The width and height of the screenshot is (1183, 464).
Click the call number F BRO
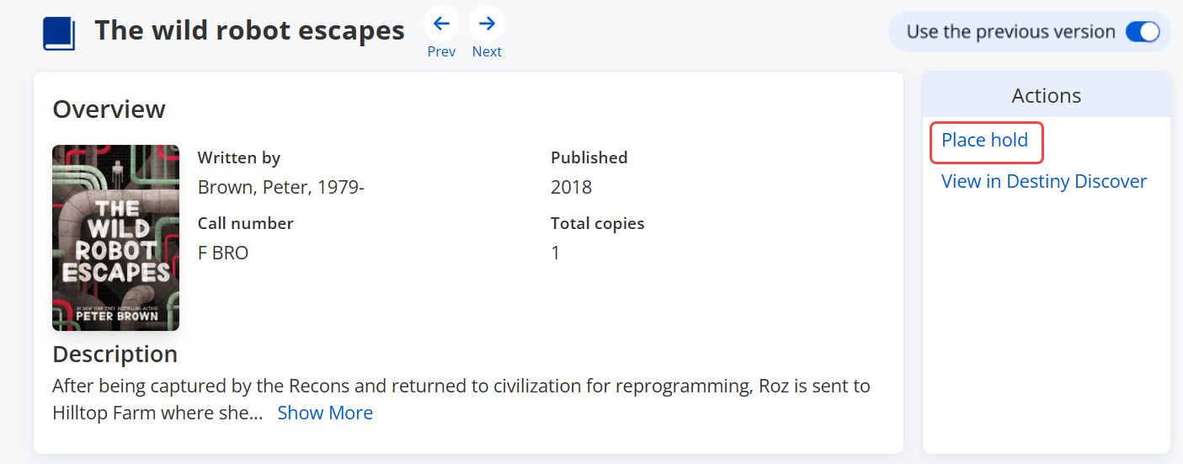pos(223,253)
